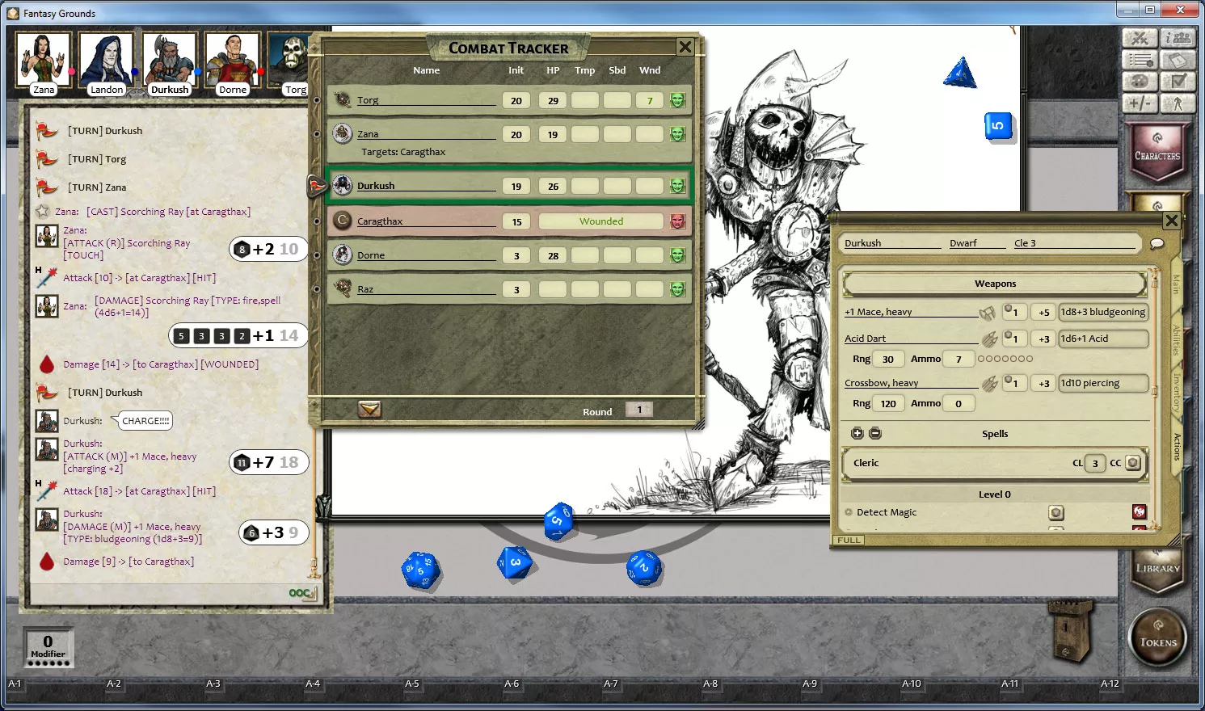
Task: Open the Library shield button
Action: [1157, 570]
